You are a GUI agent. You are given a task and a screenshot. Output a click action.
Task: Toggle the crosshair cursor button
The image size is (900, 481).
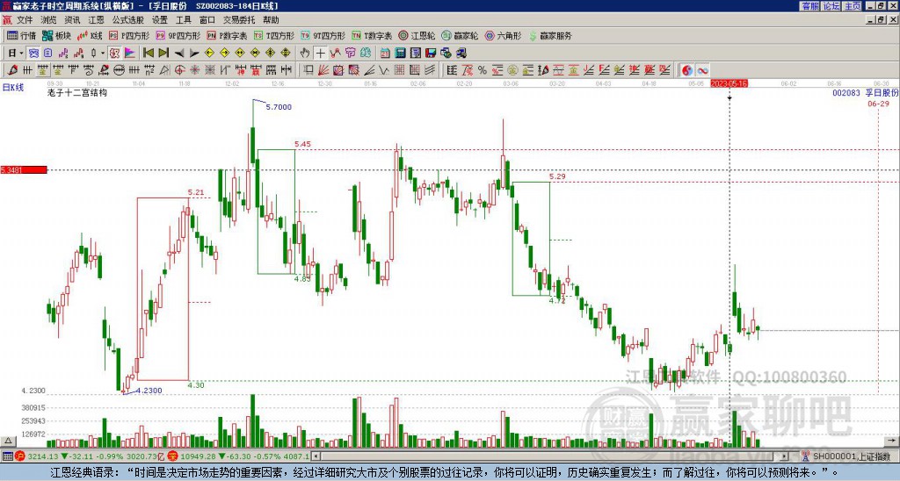[320, 53]
